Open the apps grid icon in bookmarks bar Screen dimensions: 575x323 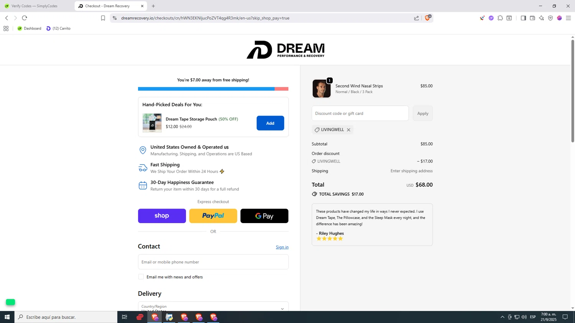6,28
